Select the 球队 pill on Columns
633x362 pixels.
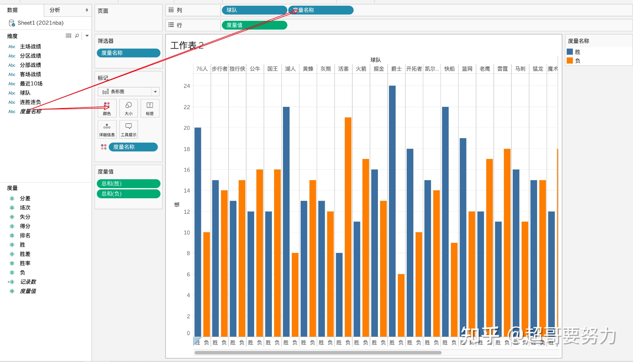254,10
